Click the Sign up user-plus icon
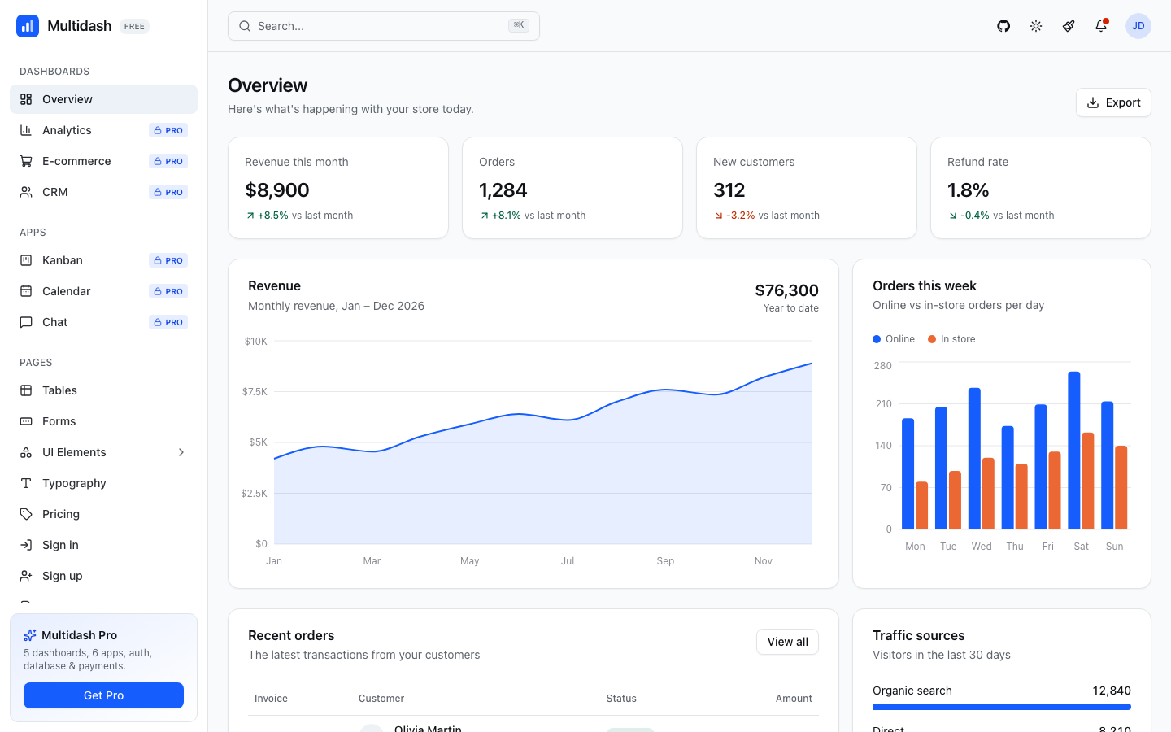This screenshot has width=1171, height=732. pos(26,576)
